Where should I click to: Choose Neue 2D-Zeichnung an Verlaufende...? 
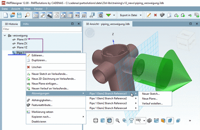56,79
